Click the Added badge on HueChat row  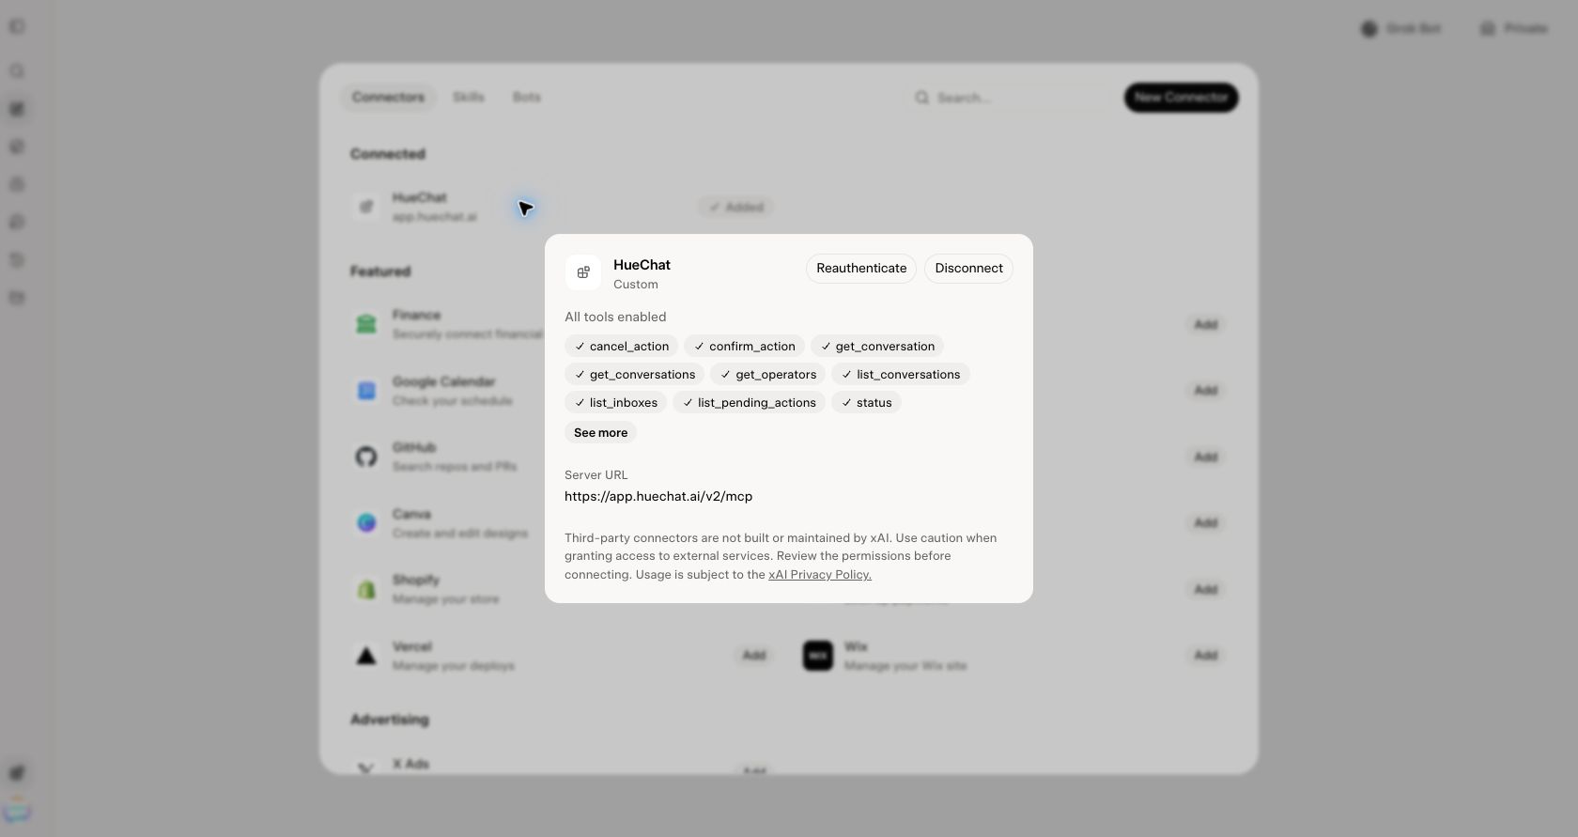pos(735,208)
